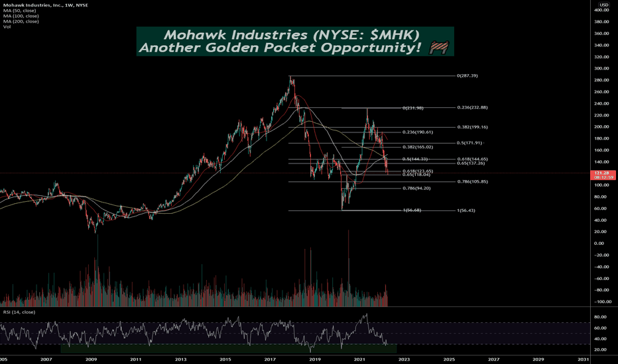The height and width of the screenshot is (364, 618).
Task: Click the construction barrier emoji in the title banner
Action: coord(439,48)
